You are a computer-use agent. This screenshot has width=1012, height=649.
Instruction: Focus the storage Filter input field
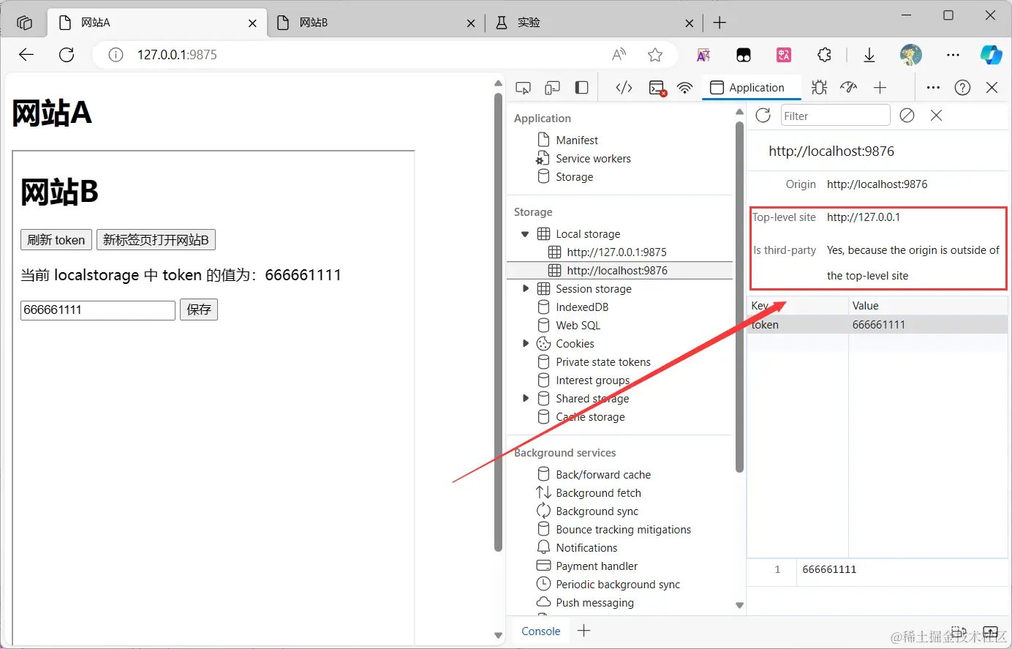835,116
